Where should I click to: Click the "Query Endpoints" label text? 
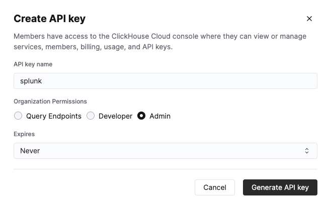(x=54, y=116)
